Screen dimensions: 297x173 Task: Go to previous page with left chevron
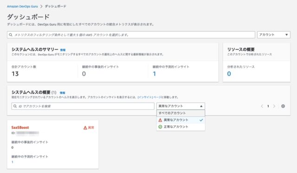(x=262, y=106)
